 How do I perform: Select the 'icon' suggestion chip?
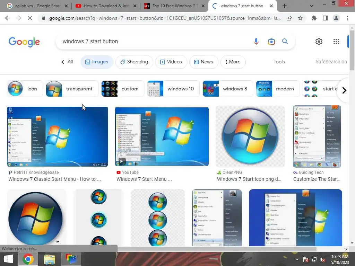[x=25, y=89]
